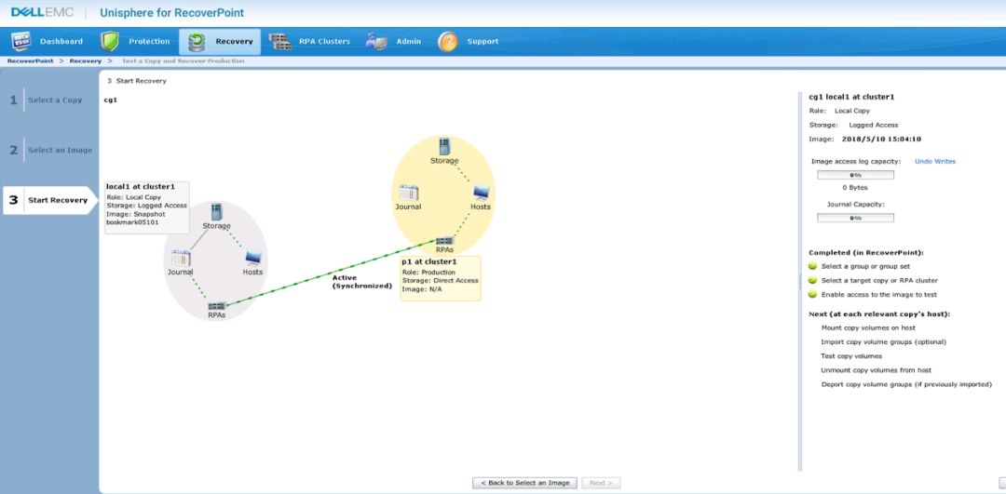Viewport: 1006px width, 494px height.
Task: Click Mount copy volumes on host text
Action: pos(868,327)
